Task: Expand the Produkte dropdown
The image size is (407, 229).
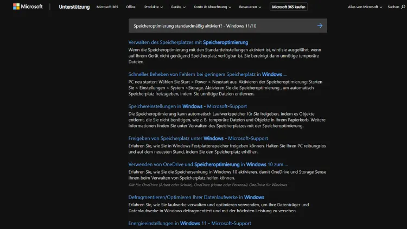Action: tap(154, 7)
